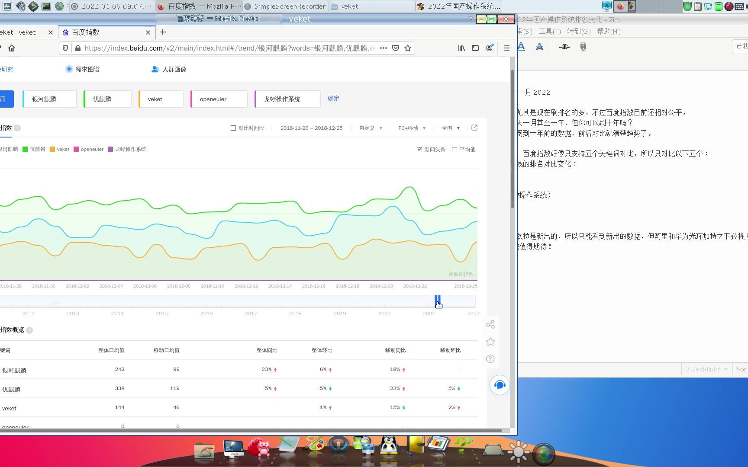The height and width of the screenshot is (467, 748).
Task: Expand Backlinks panel in Zim
Action: point(706,369)
